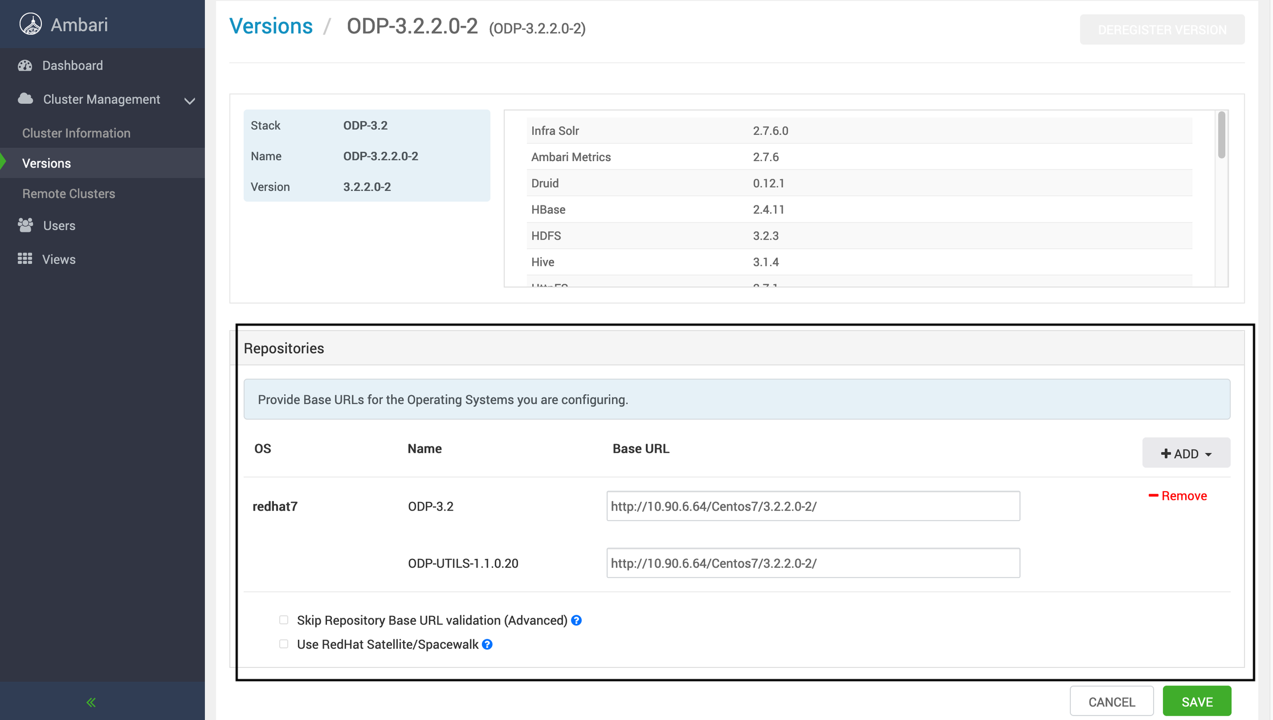Click the Provide Base URLs info message
1273x720 pixels.
[x=736, y=399]
